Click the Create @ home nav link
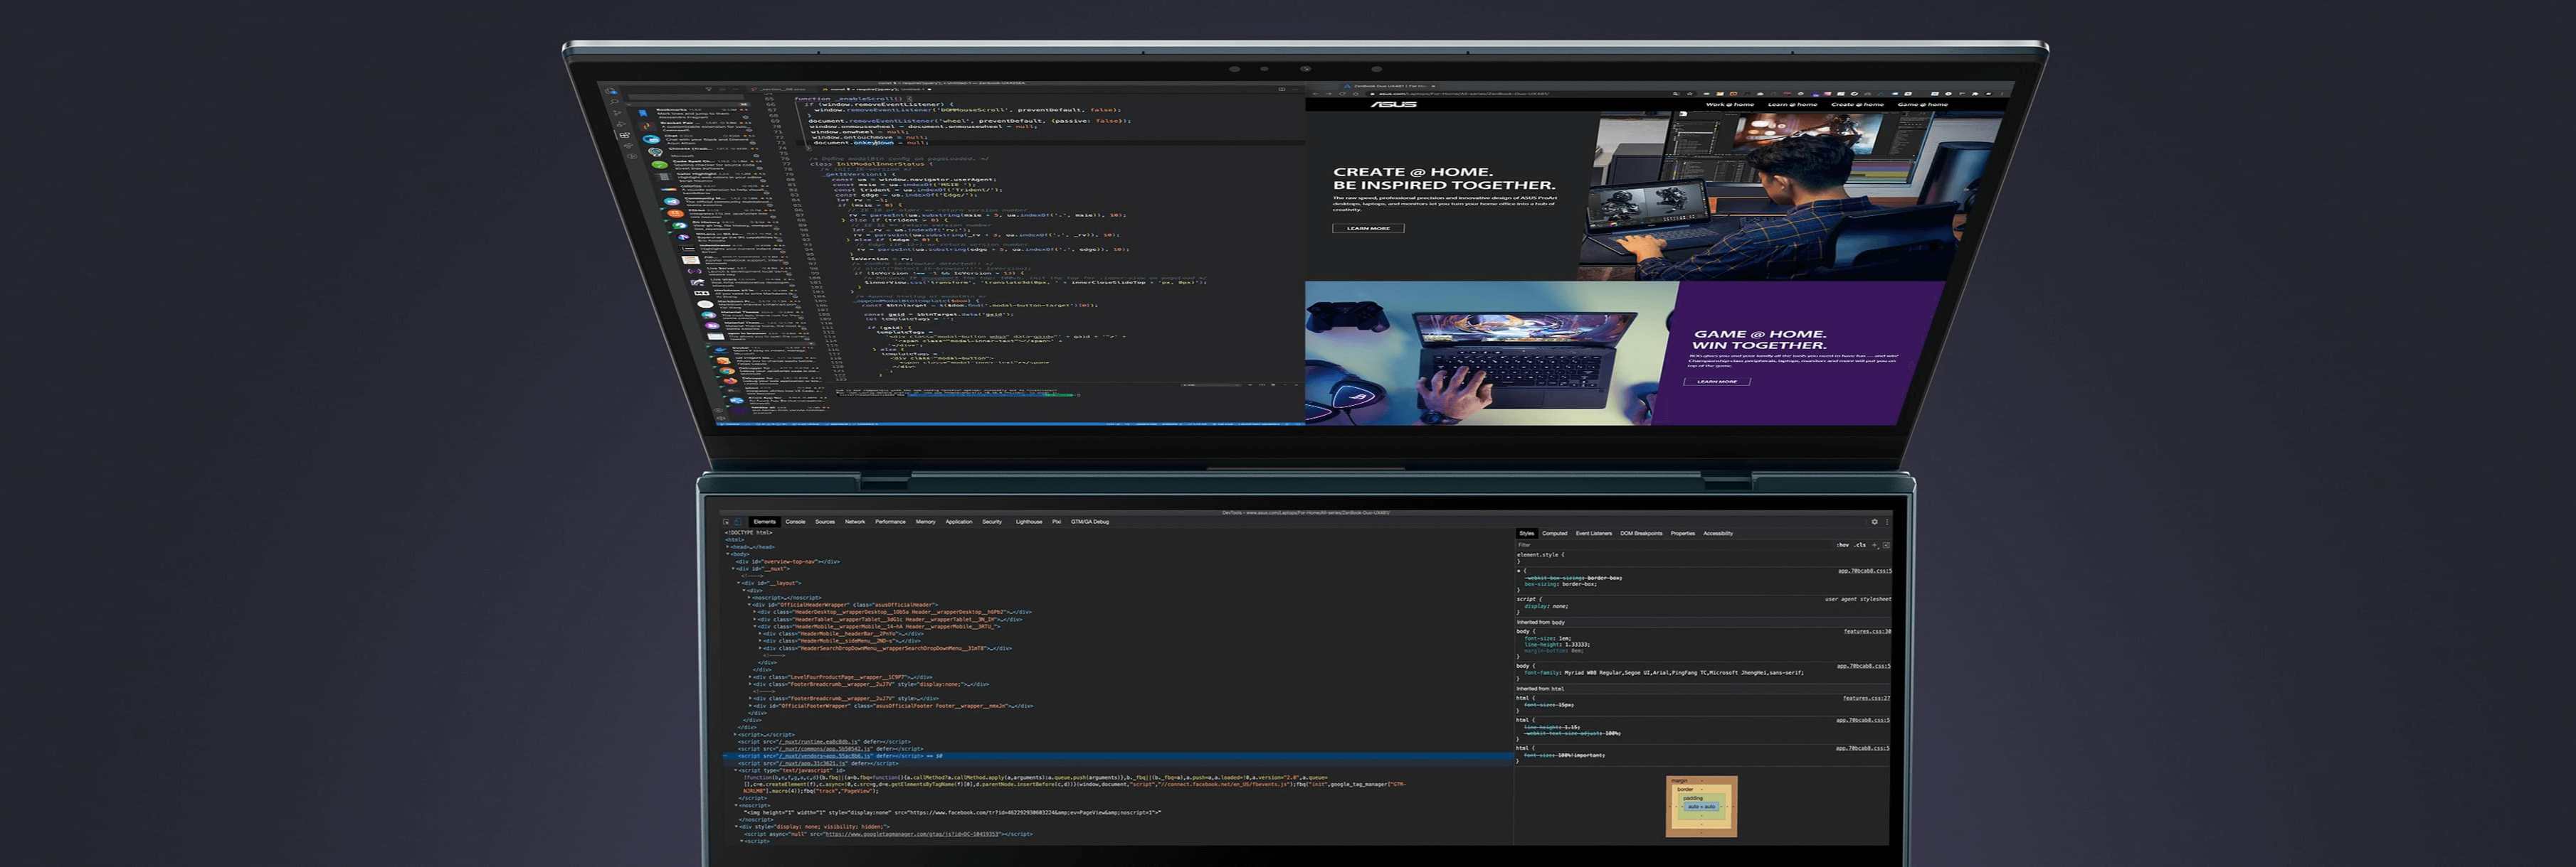The height and width of the screenshot is (867, 2576). [1857, 104]
